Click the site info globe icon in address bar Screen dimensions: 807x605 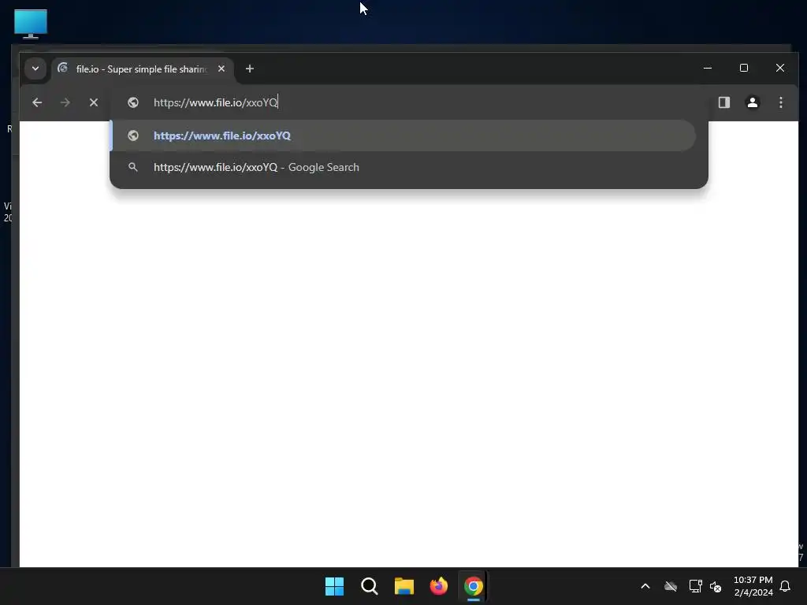[132, 102]
